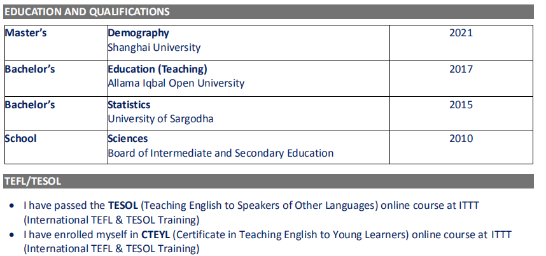Click Bachelor's label in the 2017 row
The height and width of the screenshot is (256, 546).
click(30, 69)
